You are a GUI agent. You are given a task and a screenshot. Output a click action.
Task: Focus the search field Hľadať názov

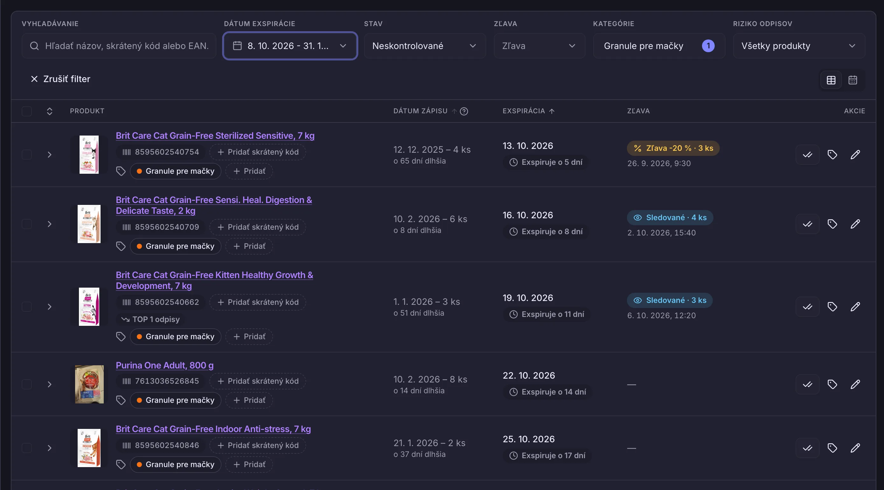point(119,45)
